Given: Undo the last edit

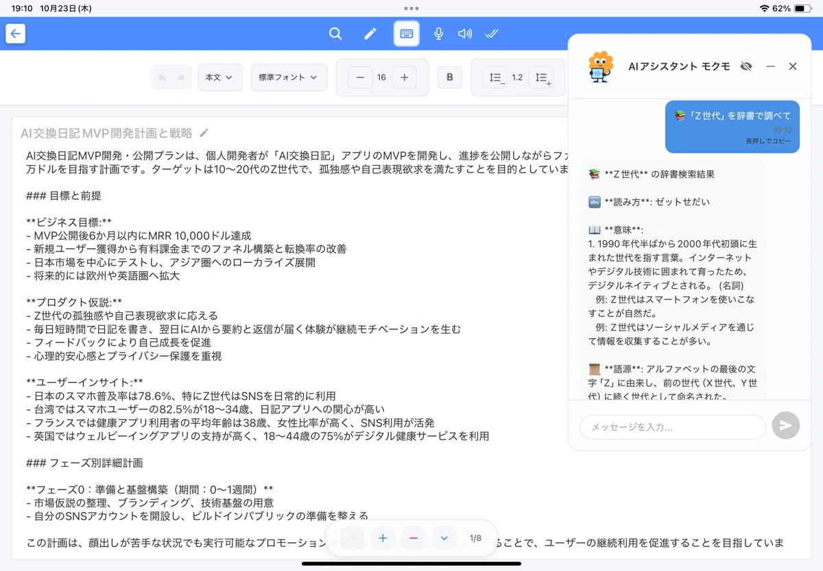Looking at the screenshot, I should pos(162,77).
